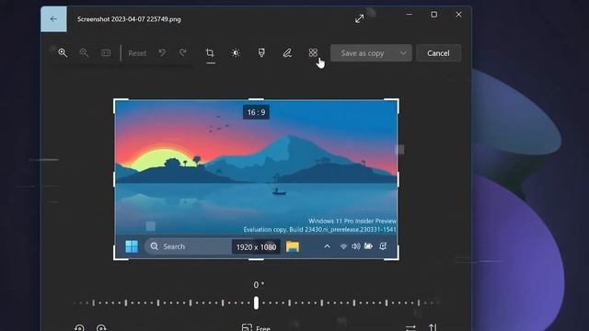Click the file name Screenshot 2023-04-07 225749.png
589x331 pixels.
[x=129, y=19]
